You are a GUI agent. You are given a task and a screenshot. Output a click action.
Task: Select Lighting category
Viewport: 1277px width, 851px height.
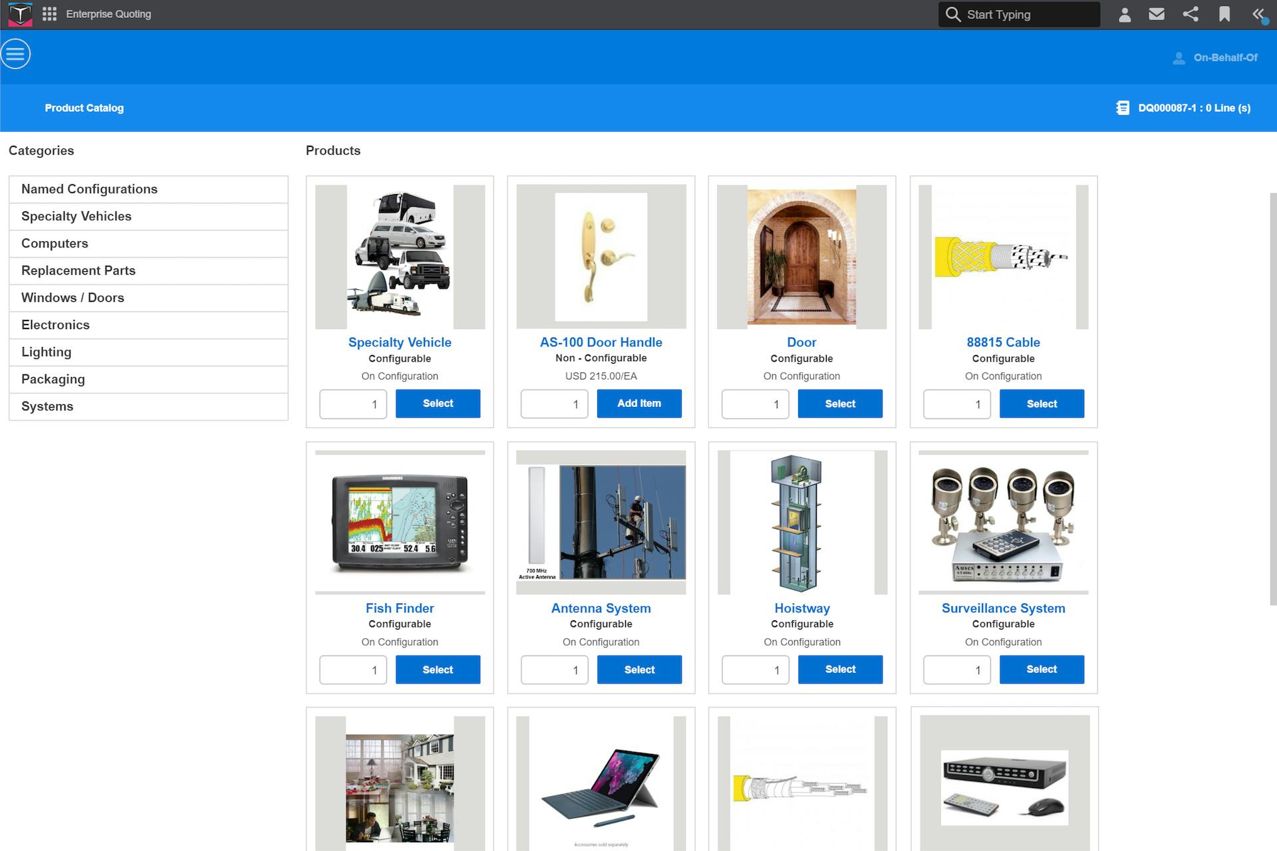point(148,352)
